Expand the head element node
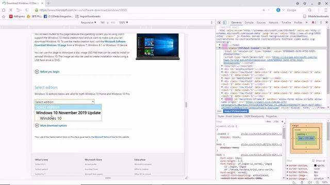Screen dimensions: 330x185 [220, 45]
